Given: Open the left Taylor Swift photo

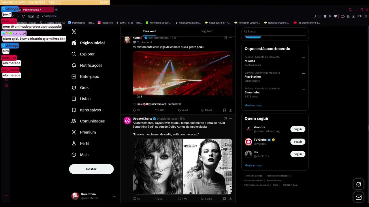Looking at the screenshot, I should (158, 166).
